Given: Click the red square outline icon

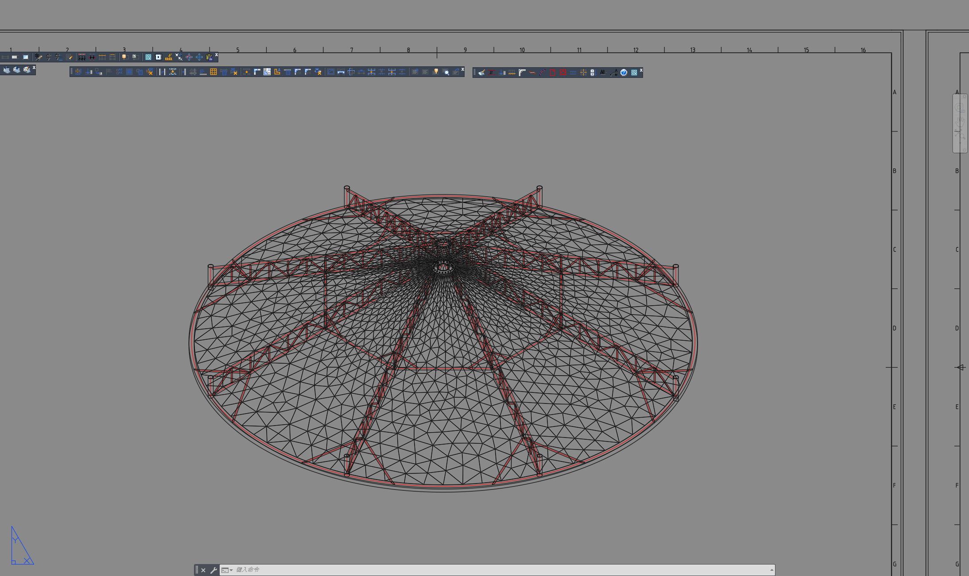Looking at the screenshot, I should pyautogui.click(x=552, y=73).
